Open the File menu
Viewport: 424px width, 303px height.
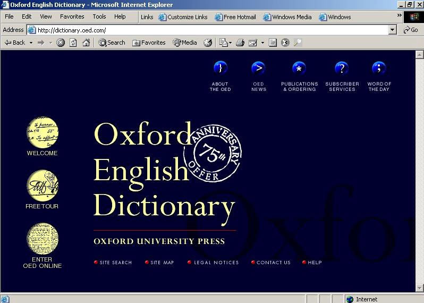tap(9, 16)
